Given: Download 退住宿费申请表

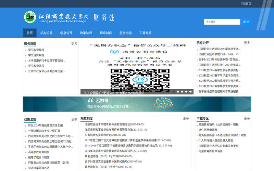Looking at the screenshot, I should (x=208, y=130).
